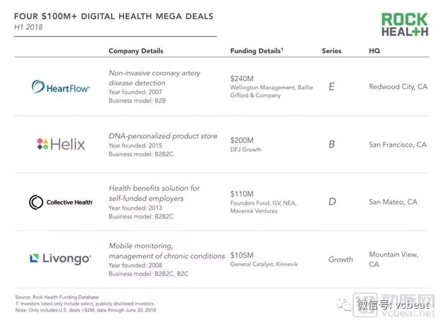
Task: Click the $105M Livongo funding amount
Action: click(242, 254)
